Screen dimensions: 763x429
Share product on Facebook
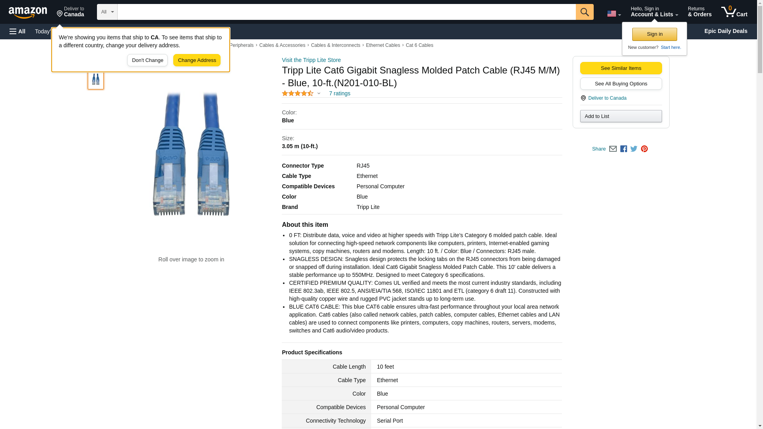[x=624, y=149]
